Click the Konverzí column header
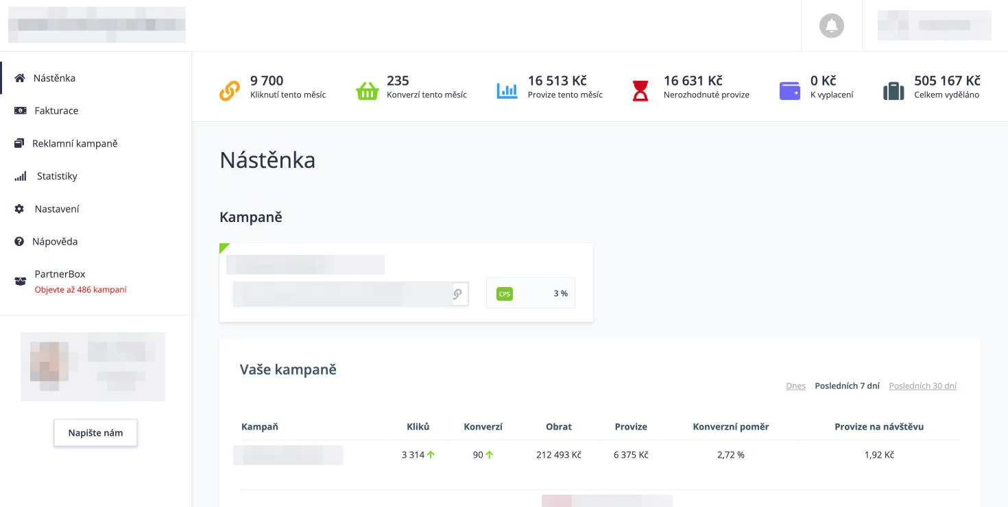 (483, 427)
